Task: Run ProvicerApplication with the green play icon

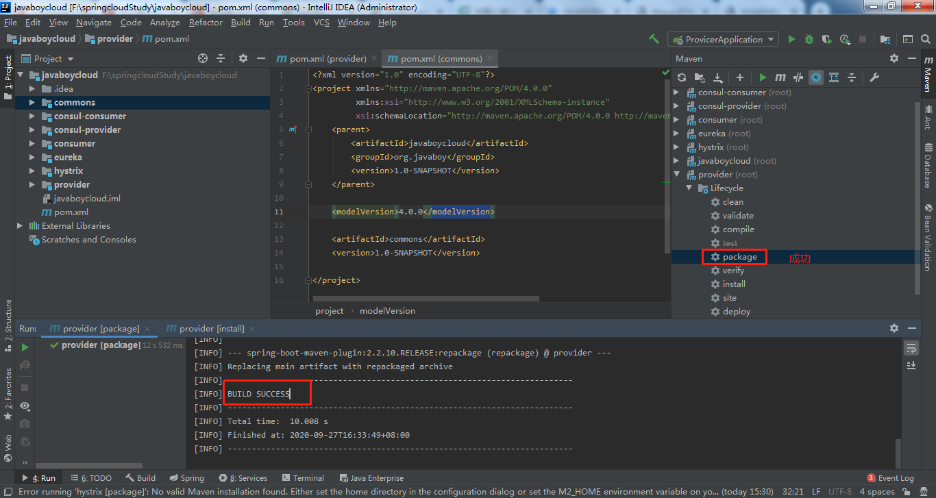Action: tap(791, 39)
